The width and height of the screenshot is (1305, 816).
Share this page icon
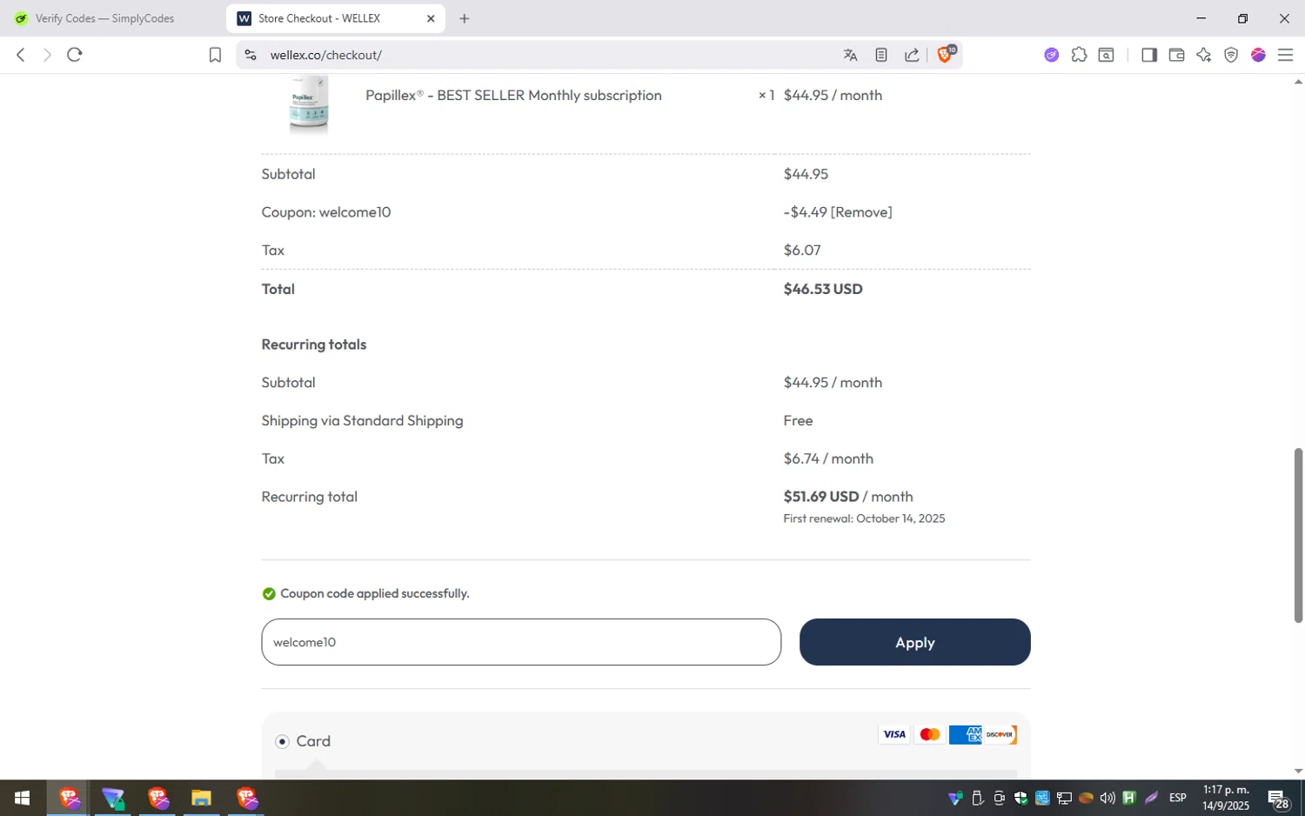[x=912, y=55]
